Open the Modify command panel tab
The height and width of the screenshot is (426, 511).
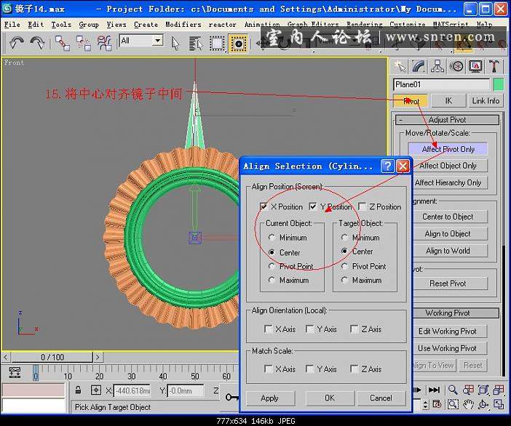pyautogui.click(x=419, y=66)
